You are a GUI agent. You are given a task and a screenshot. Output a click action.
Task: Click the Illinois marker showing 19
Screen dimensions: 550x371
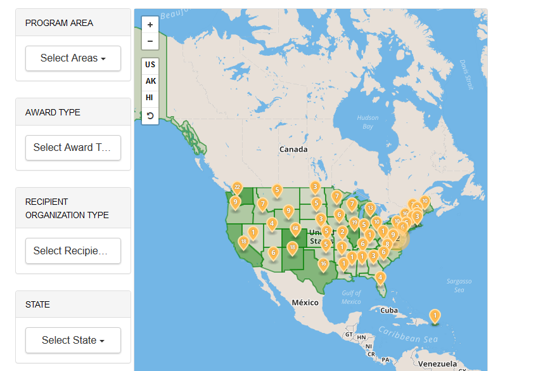(x=354, y=223)
